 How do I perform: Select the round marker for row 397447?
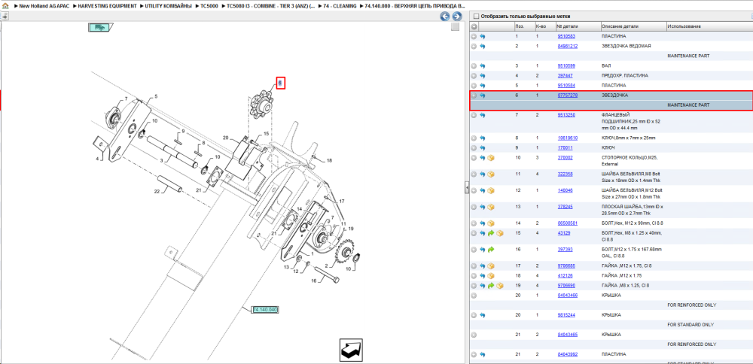click(474, 76)
